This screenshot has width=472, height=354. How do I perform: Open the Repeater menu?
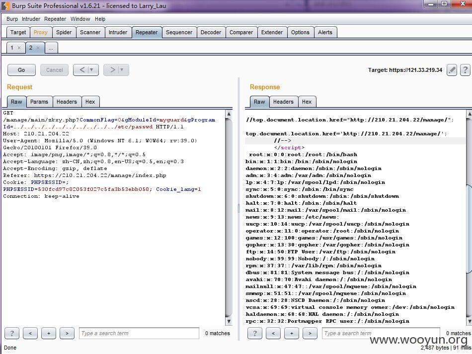tap(55, 19)
